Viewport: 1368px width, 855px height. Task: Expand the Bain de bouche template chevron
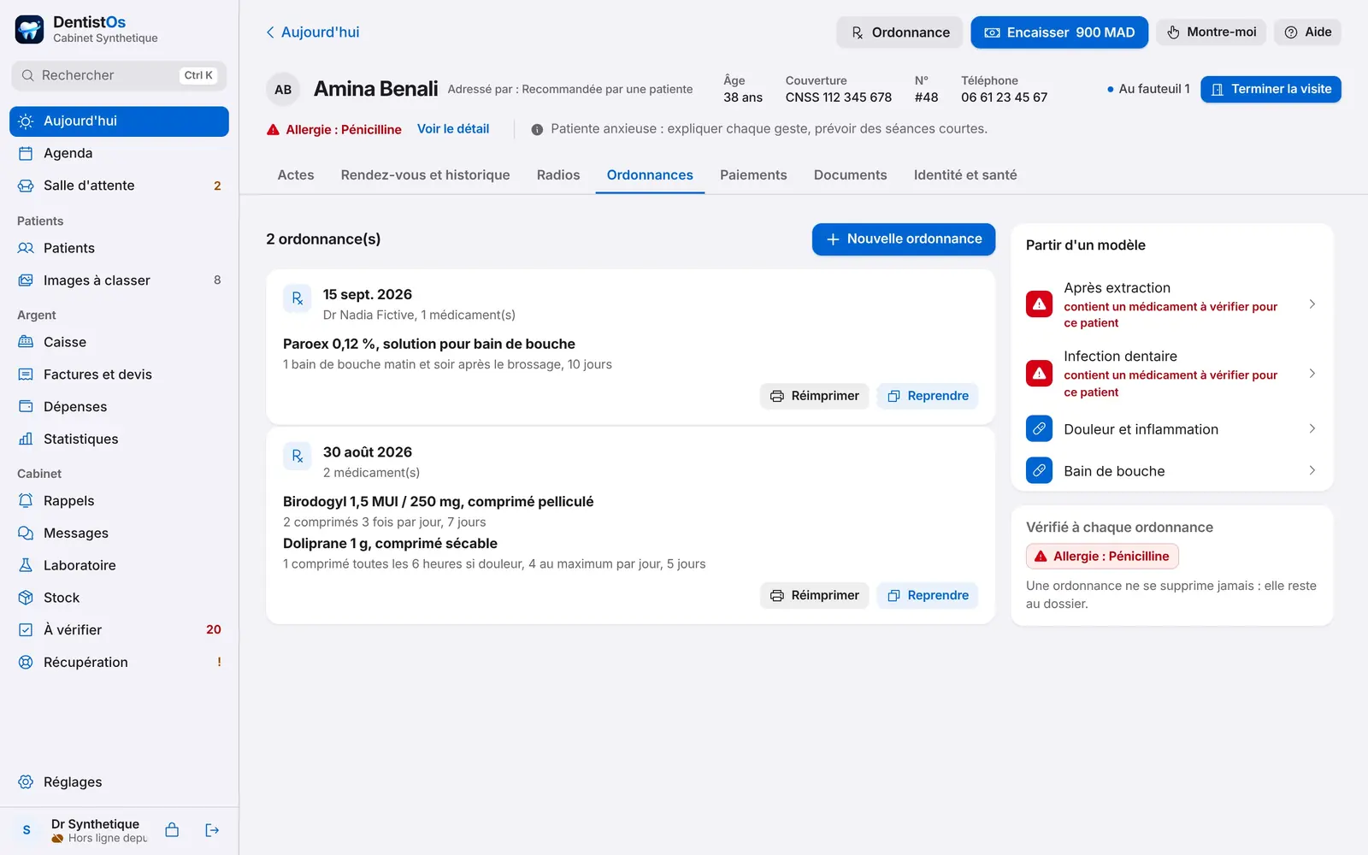pyautogui.click(x=1312, y=471)
